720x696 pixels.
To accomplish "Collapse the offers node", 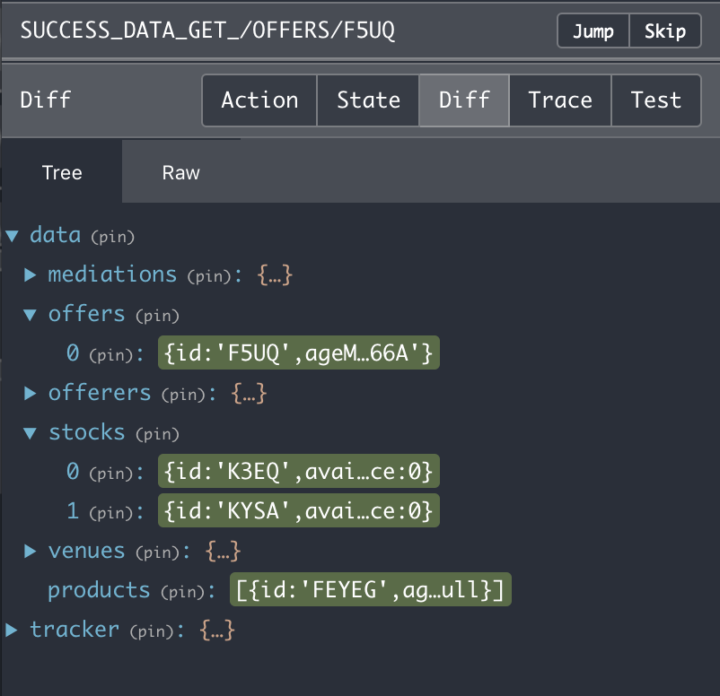I will pos(29,314).
